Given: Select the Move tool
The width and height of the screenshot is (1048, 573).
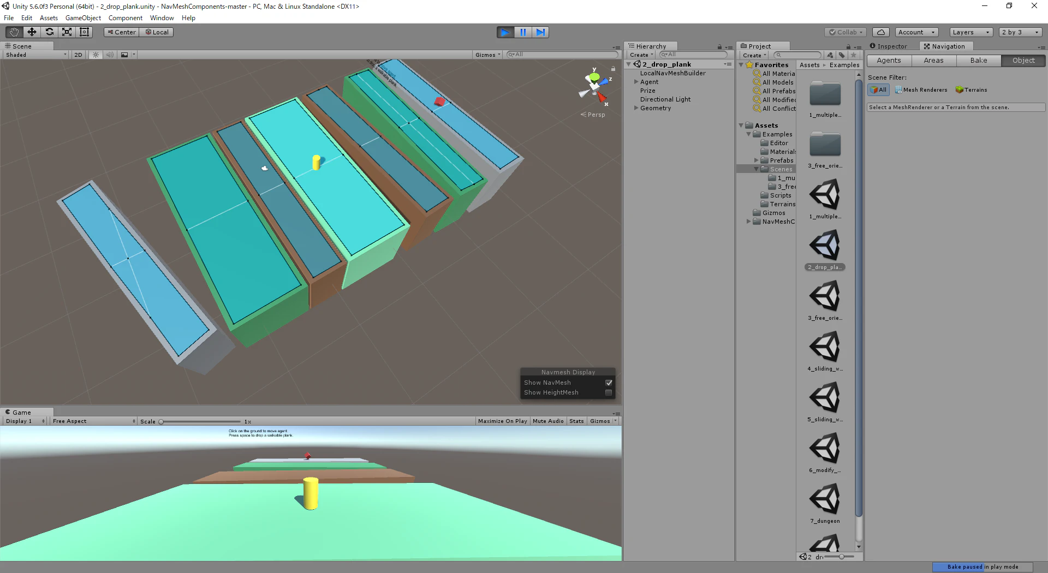Looking at the screenshot, I should [32, 32].
